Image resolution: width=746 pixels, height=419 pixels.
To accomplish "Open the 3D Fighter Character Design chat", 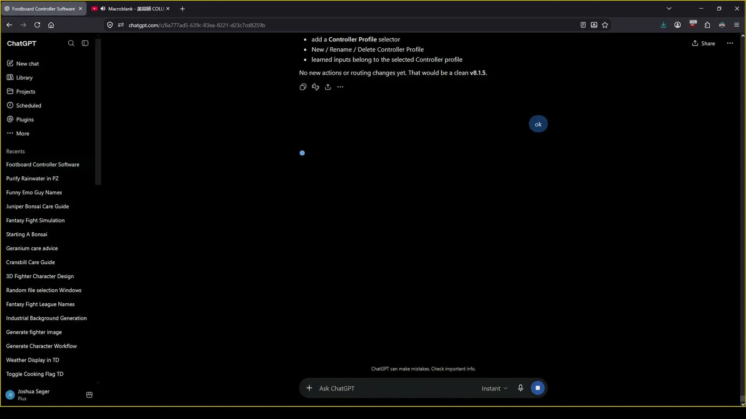I will (40, 276).
